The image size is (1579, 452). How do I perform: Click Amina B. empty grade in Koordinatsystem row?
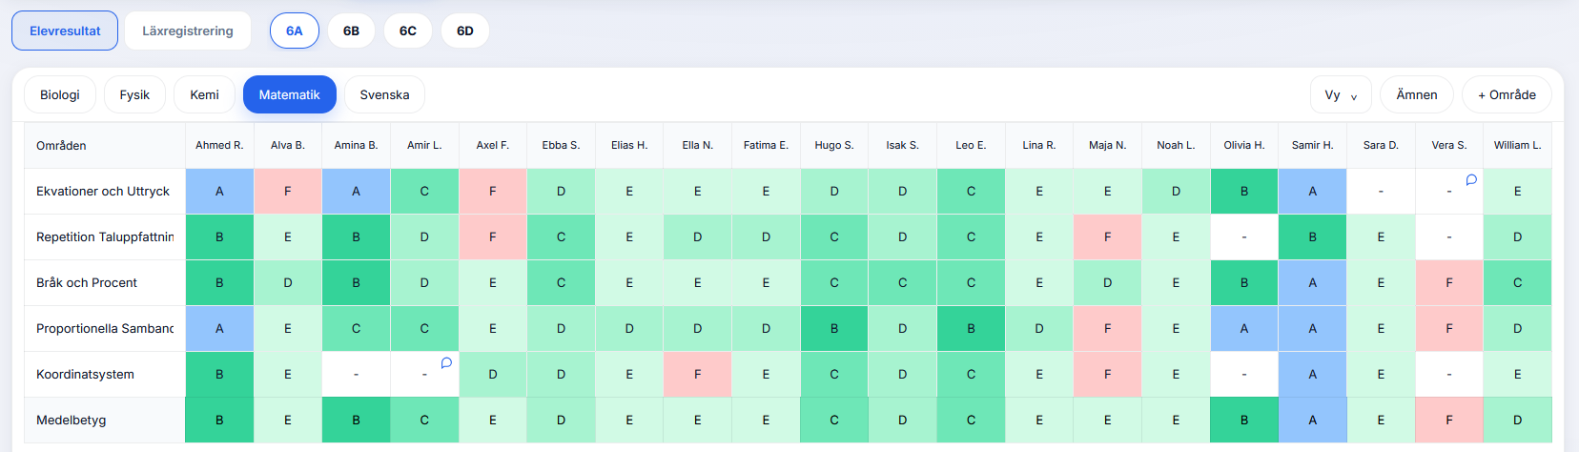356,374
